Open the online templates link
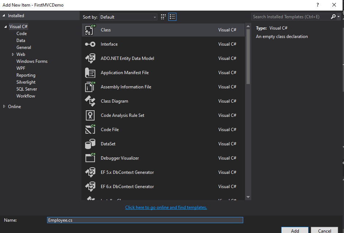This screenshot has width=344, height=233. point(166,207)
